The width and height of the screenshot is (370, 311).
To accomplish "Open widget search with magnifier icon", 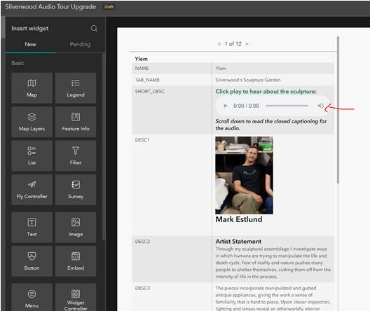I will 94,29.
